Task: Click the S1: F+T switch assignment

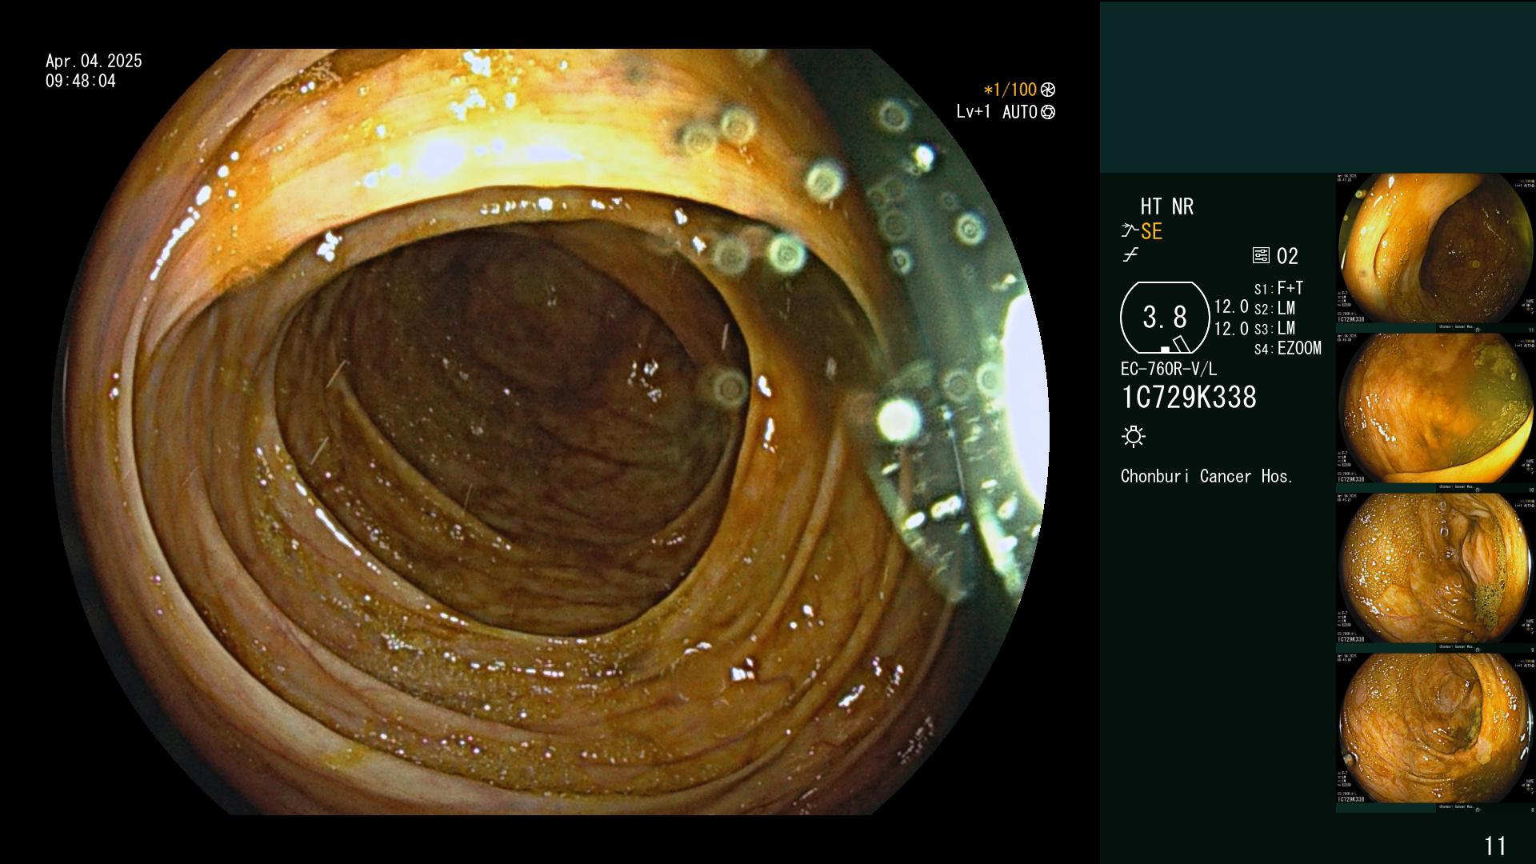Action: 1278,288
